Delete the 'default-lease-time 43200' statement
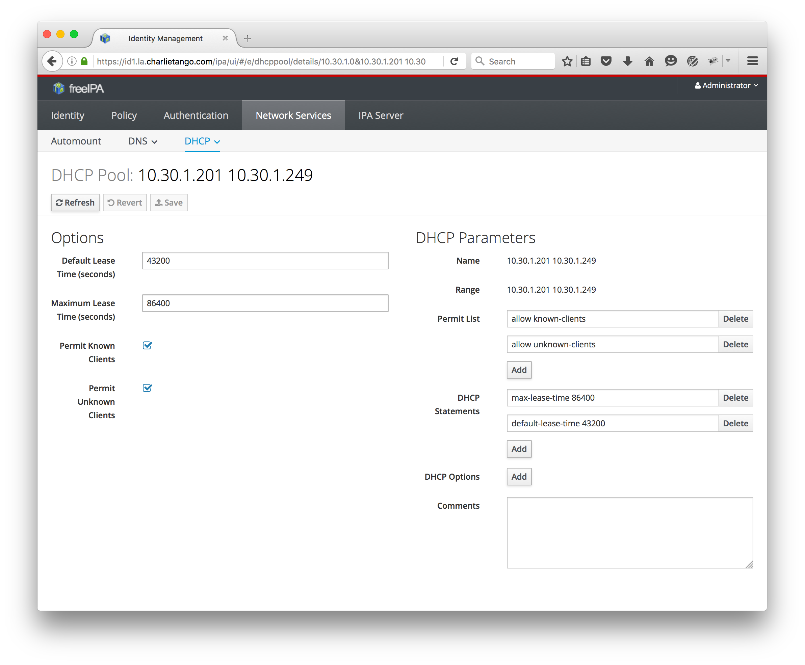Screen dimensions: 805x665 click(736, 423)
